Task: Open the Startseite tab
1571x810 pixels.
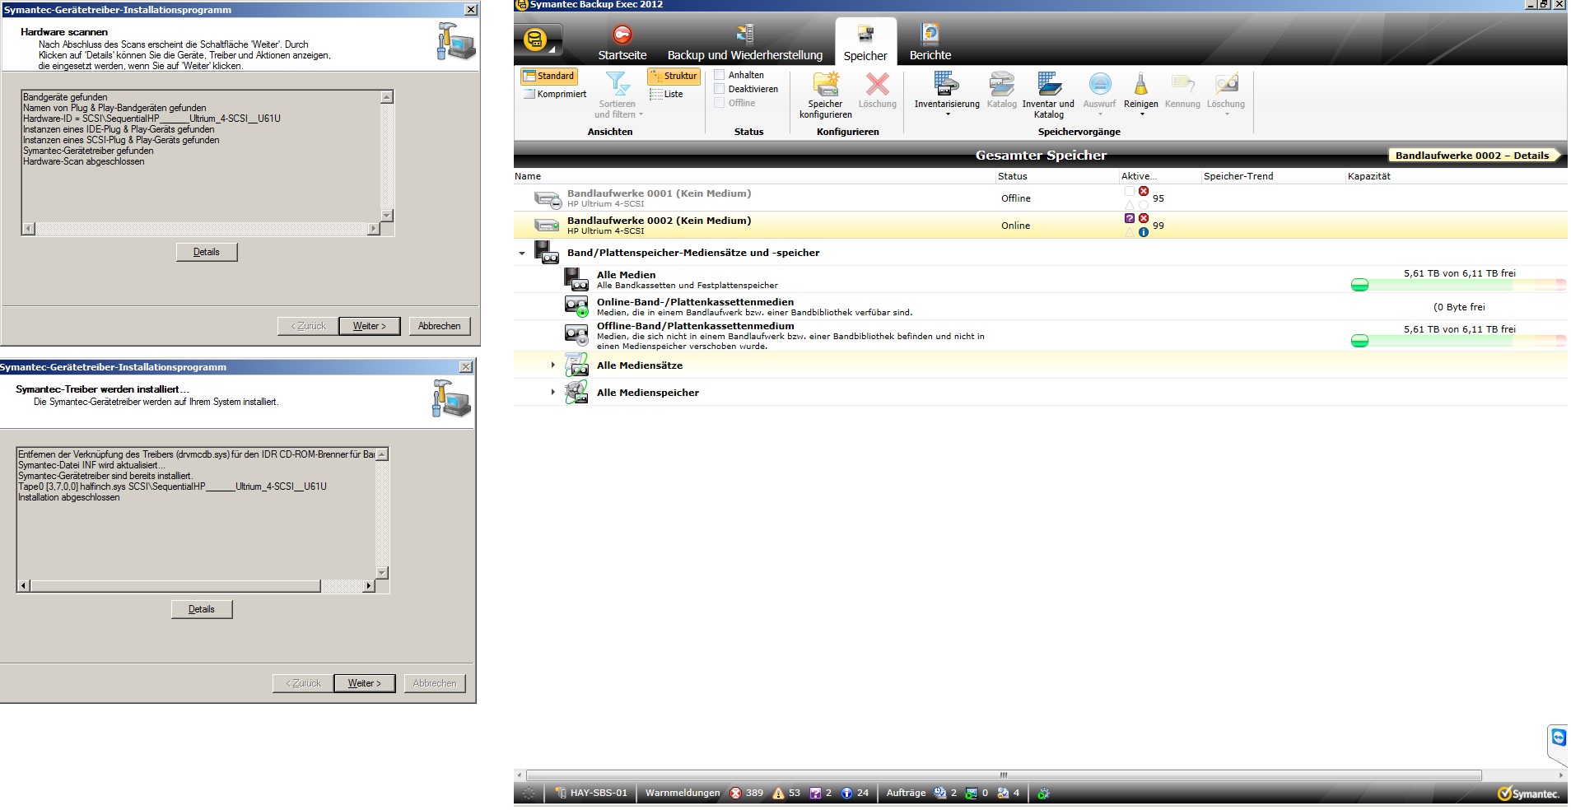Action: [x=622, y=43]
